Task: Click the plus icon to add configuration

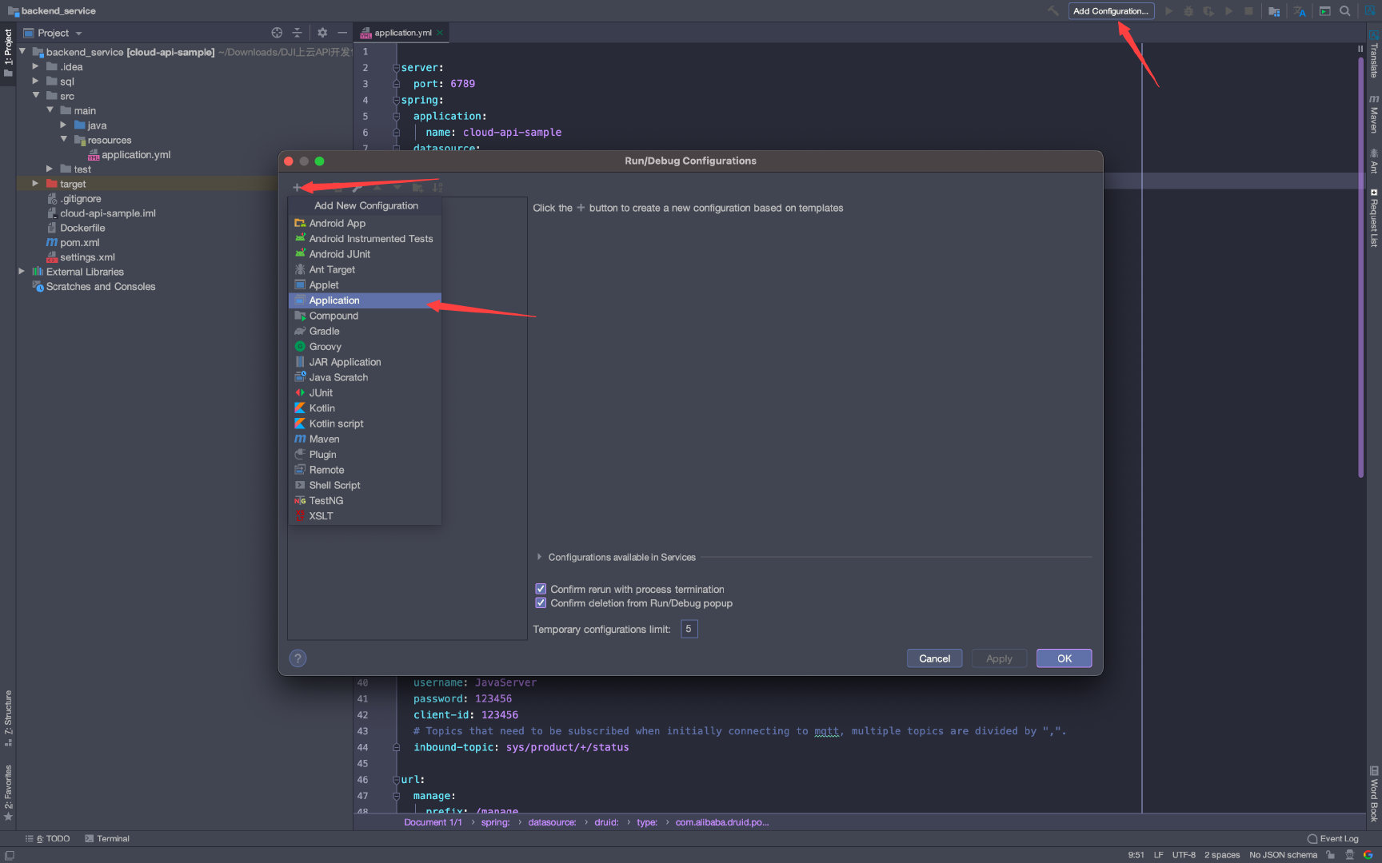Action: click(x=297, y=188)
